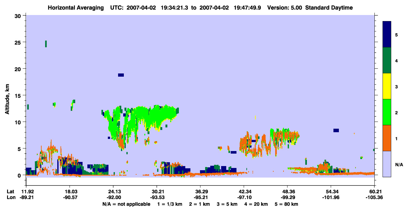Click the longitude value '-90.57'
This screenshot has height=213, width=416.
[x=70, y=197]
